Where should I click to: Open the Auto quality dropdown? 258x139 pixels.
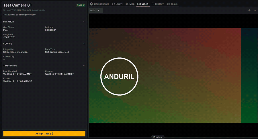(x=96, y=10)
